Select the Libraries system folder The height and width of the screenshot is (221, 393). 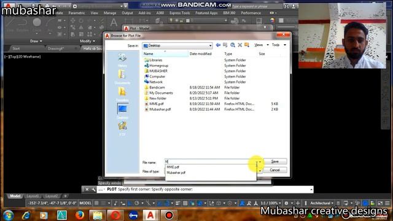[153, 60]
